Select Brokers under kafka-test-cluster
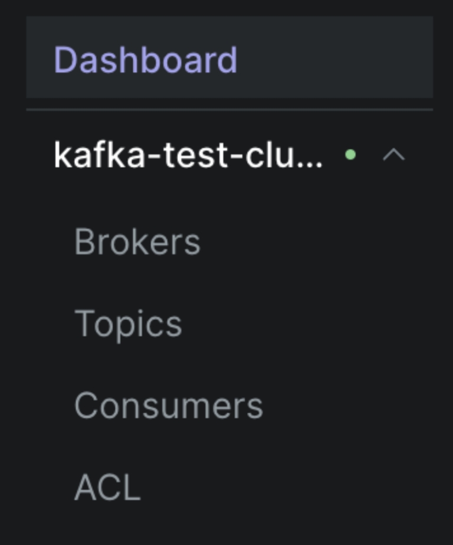The height and width of the screenshot is (545, 453). point(137,240)
